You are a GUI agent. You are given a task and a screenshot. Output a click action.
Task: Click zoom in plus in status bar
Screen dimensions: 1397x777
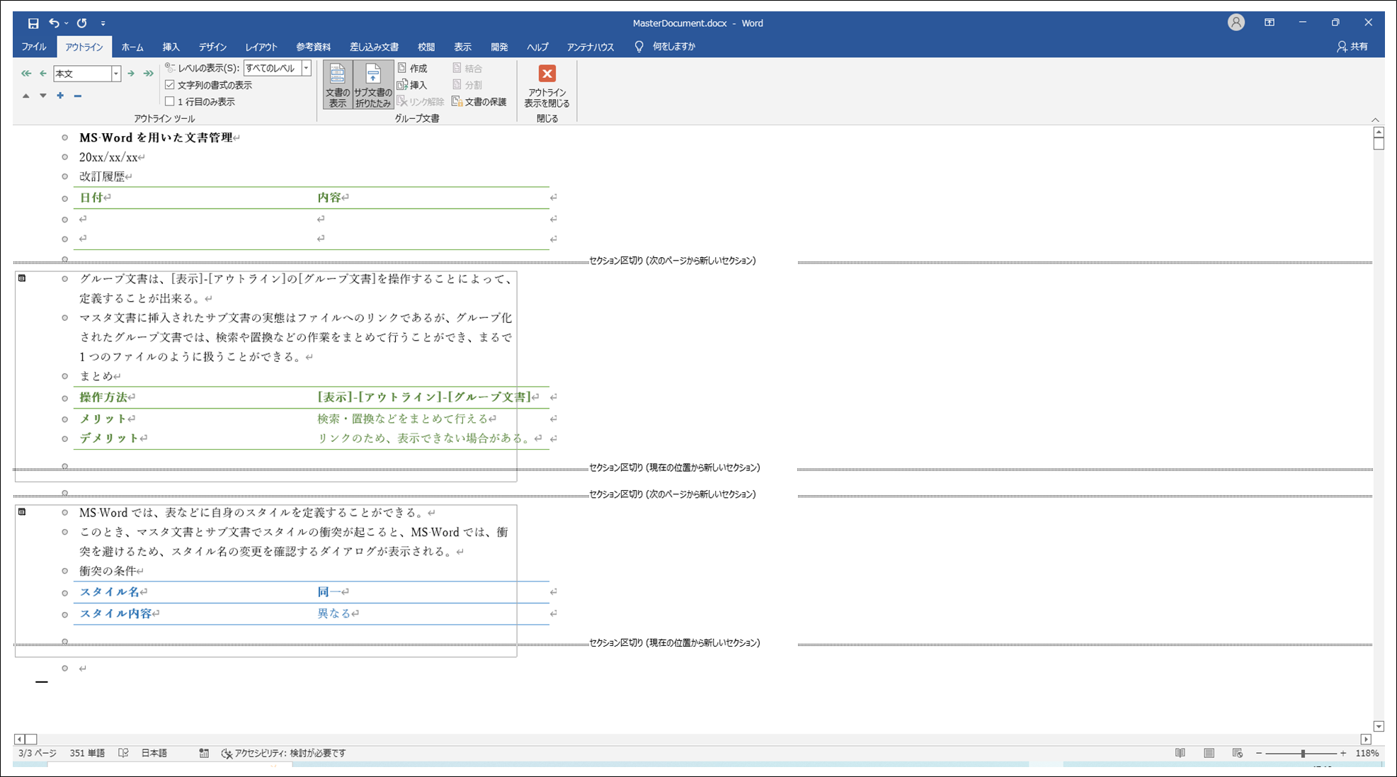[x=1343, y=753]
